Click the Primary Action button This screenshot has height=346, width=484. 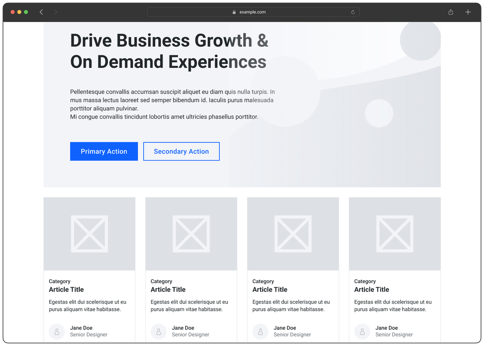coord(104,151)
